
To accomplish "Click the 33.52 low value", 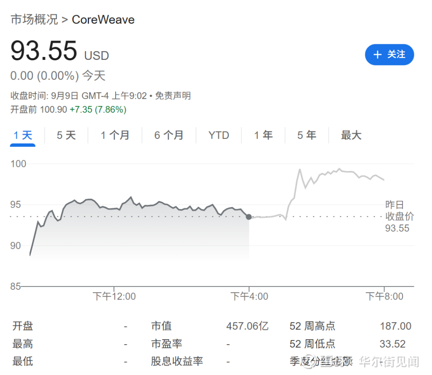I will [392, 344].
